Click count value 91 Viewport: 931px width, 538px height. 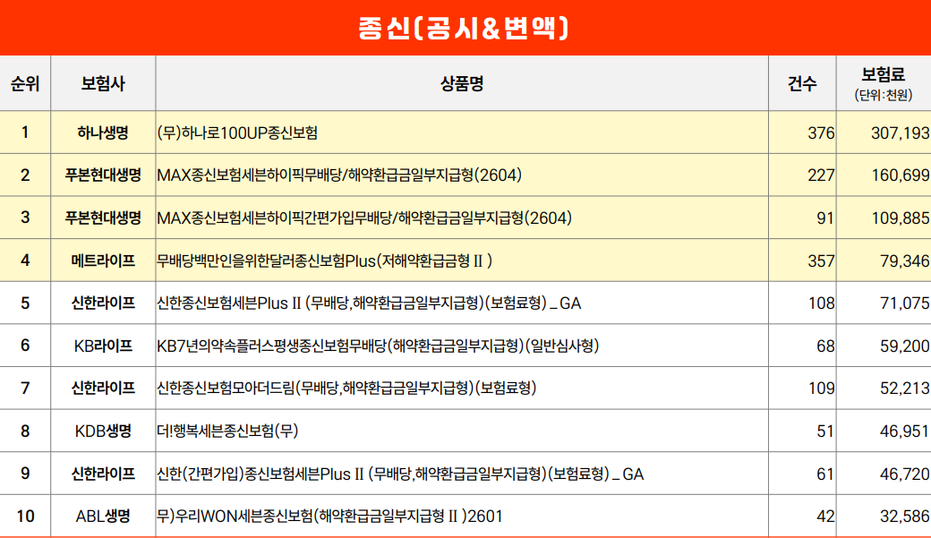(x=825, y=218)
